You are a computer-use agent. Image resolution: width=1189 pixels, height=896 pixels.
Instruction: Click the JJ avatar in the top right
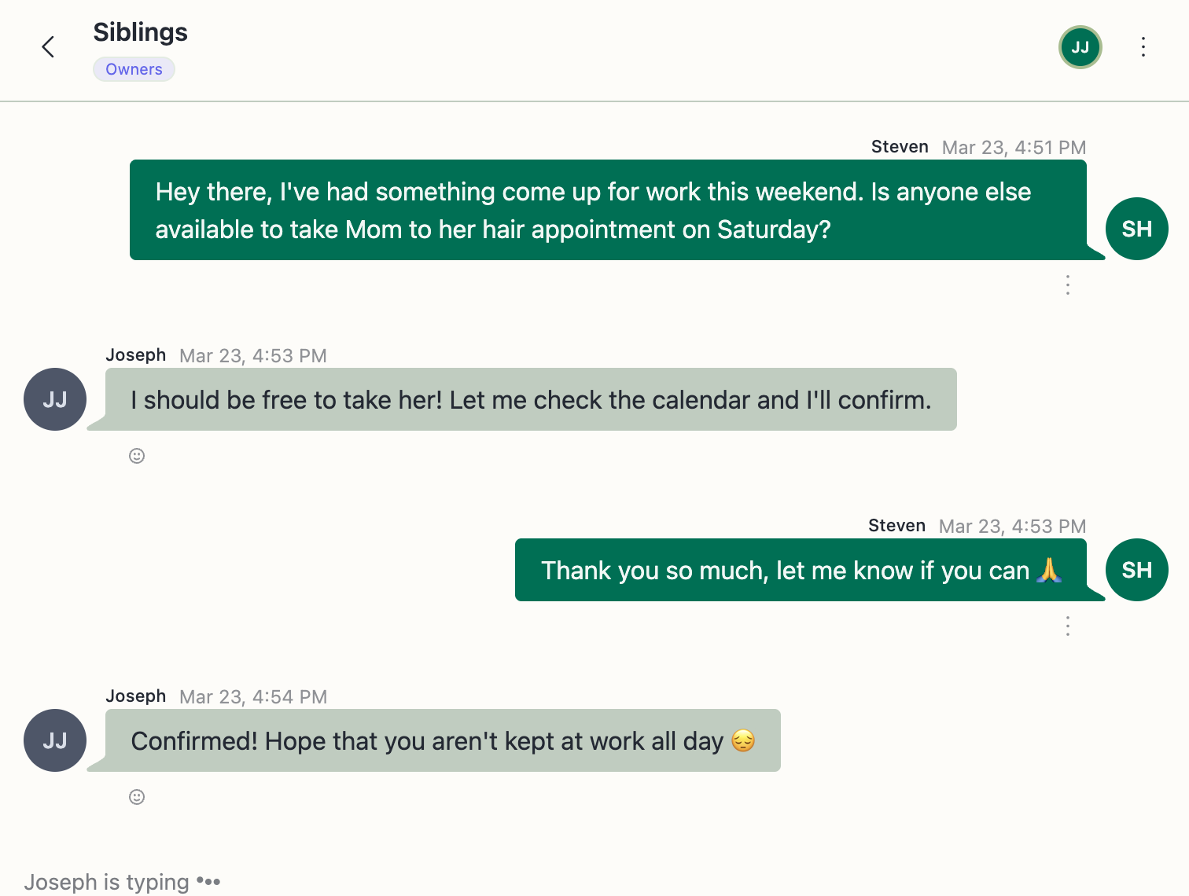coord(1080,47)
